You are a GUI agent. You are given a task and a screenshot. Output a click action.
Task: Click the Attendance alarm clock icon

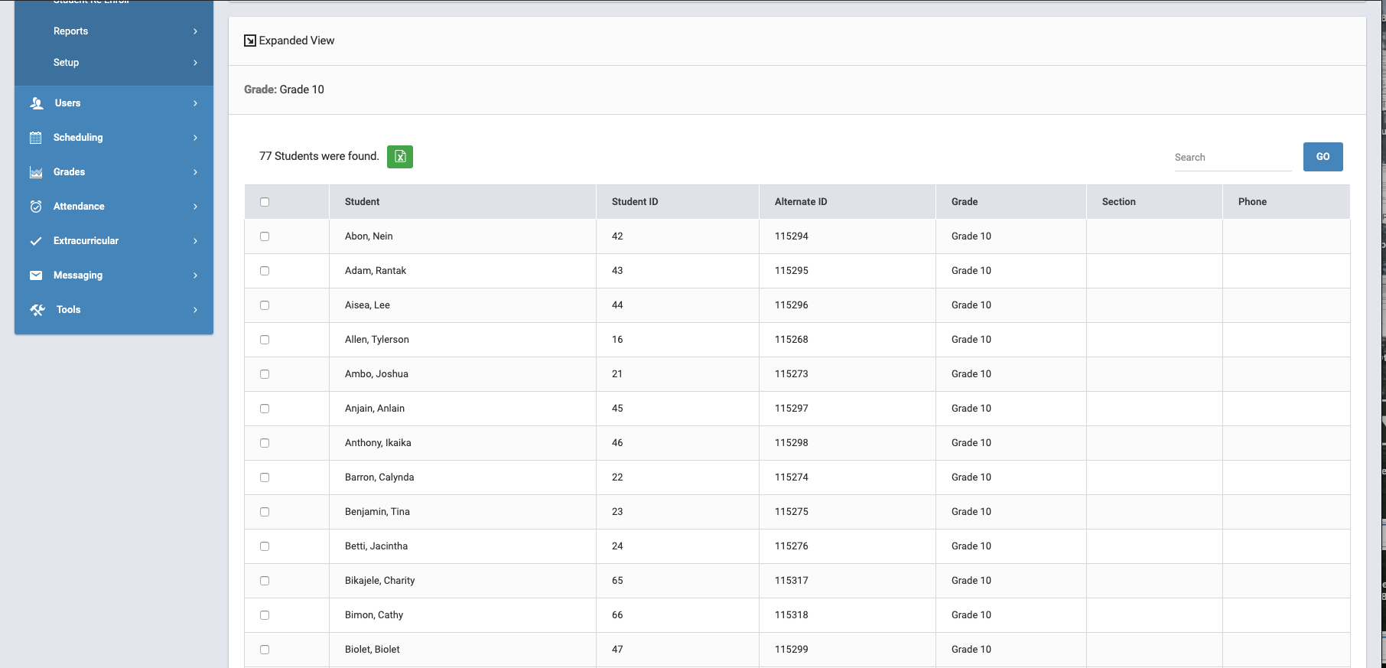pyautogui.click(x=36, y=207)
